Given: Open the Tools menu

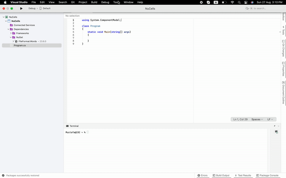Looking at the screenshot, I should pyautogui.click(x=117, y=2).
